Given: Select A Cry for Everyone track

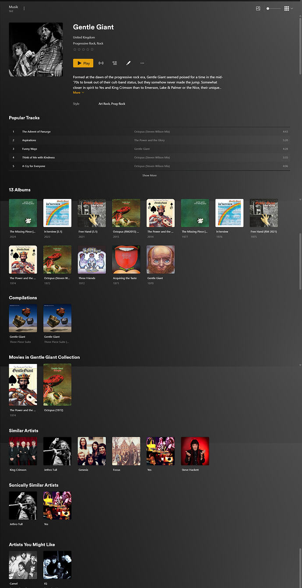Looking at the screenshot, I should pos(149,166).
